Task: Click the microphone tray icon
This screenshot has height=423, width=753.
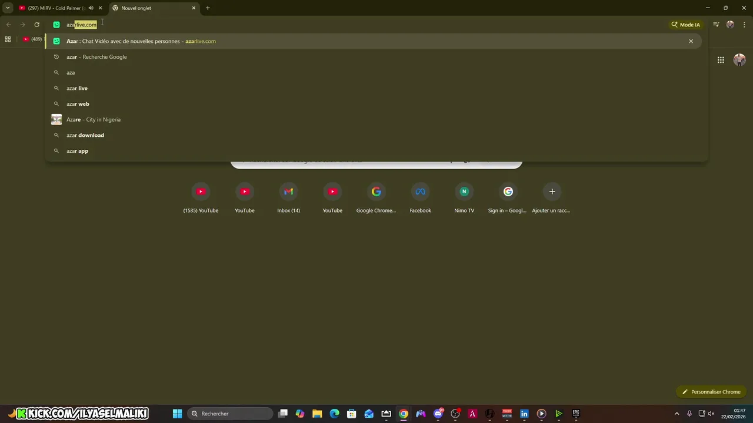Action: pyautogui.click(x=689, y=414)
